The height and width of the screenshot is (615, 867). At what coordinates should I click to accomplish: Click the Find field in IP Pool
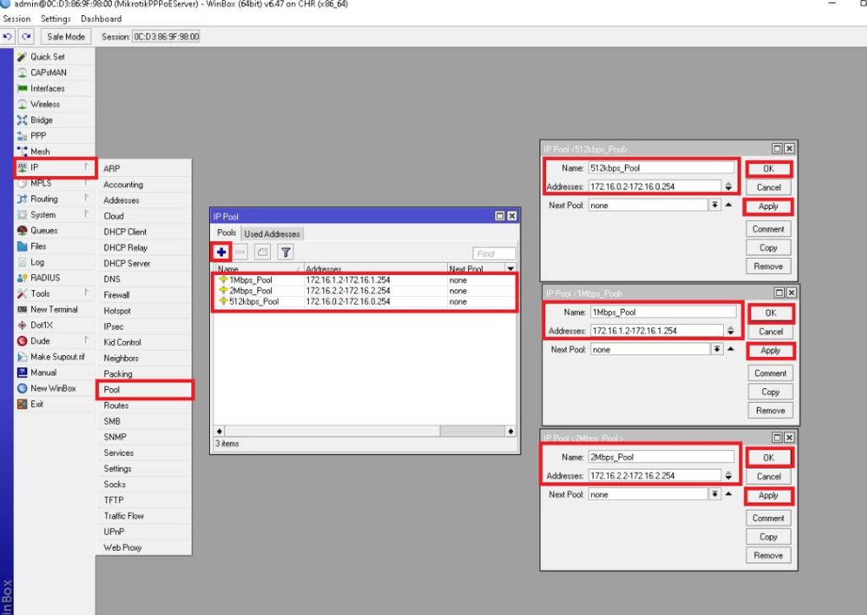[494, 254]
